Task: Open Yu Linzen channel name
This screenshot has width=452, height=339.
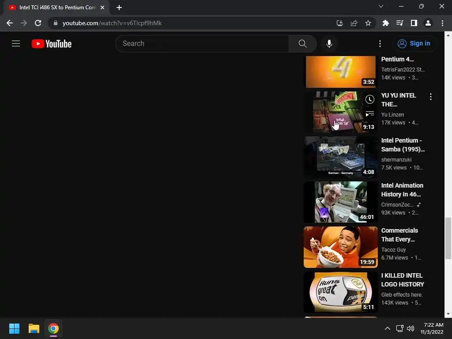Action: pyautogui.click(x=392, y=114)
